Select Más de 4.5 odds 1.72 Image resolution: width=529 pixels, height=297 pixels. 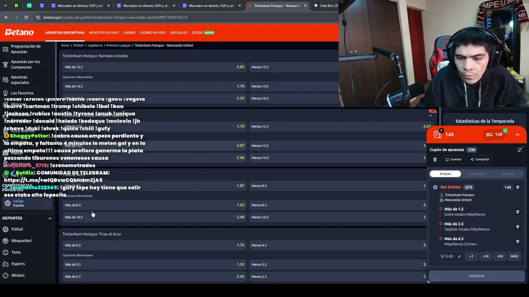(154, 245)
